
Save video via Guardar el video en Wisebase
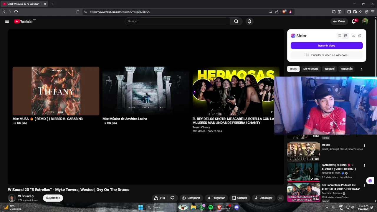pos(327,55)
